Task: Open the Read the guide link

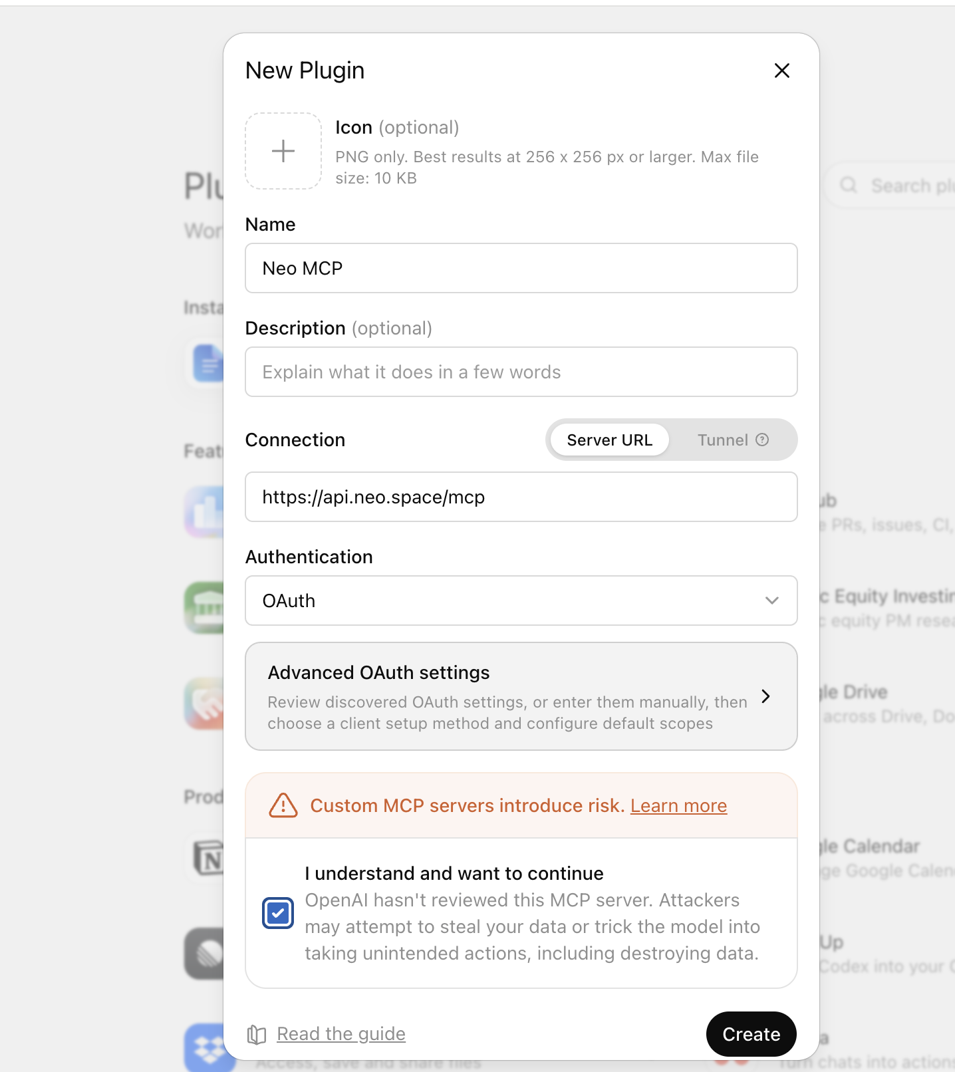Action: tap(341, 1033)
